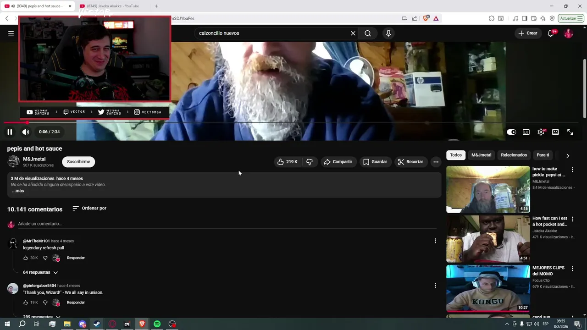
Task: Start voice search with the microphone
Action: [x=388, y=33]
